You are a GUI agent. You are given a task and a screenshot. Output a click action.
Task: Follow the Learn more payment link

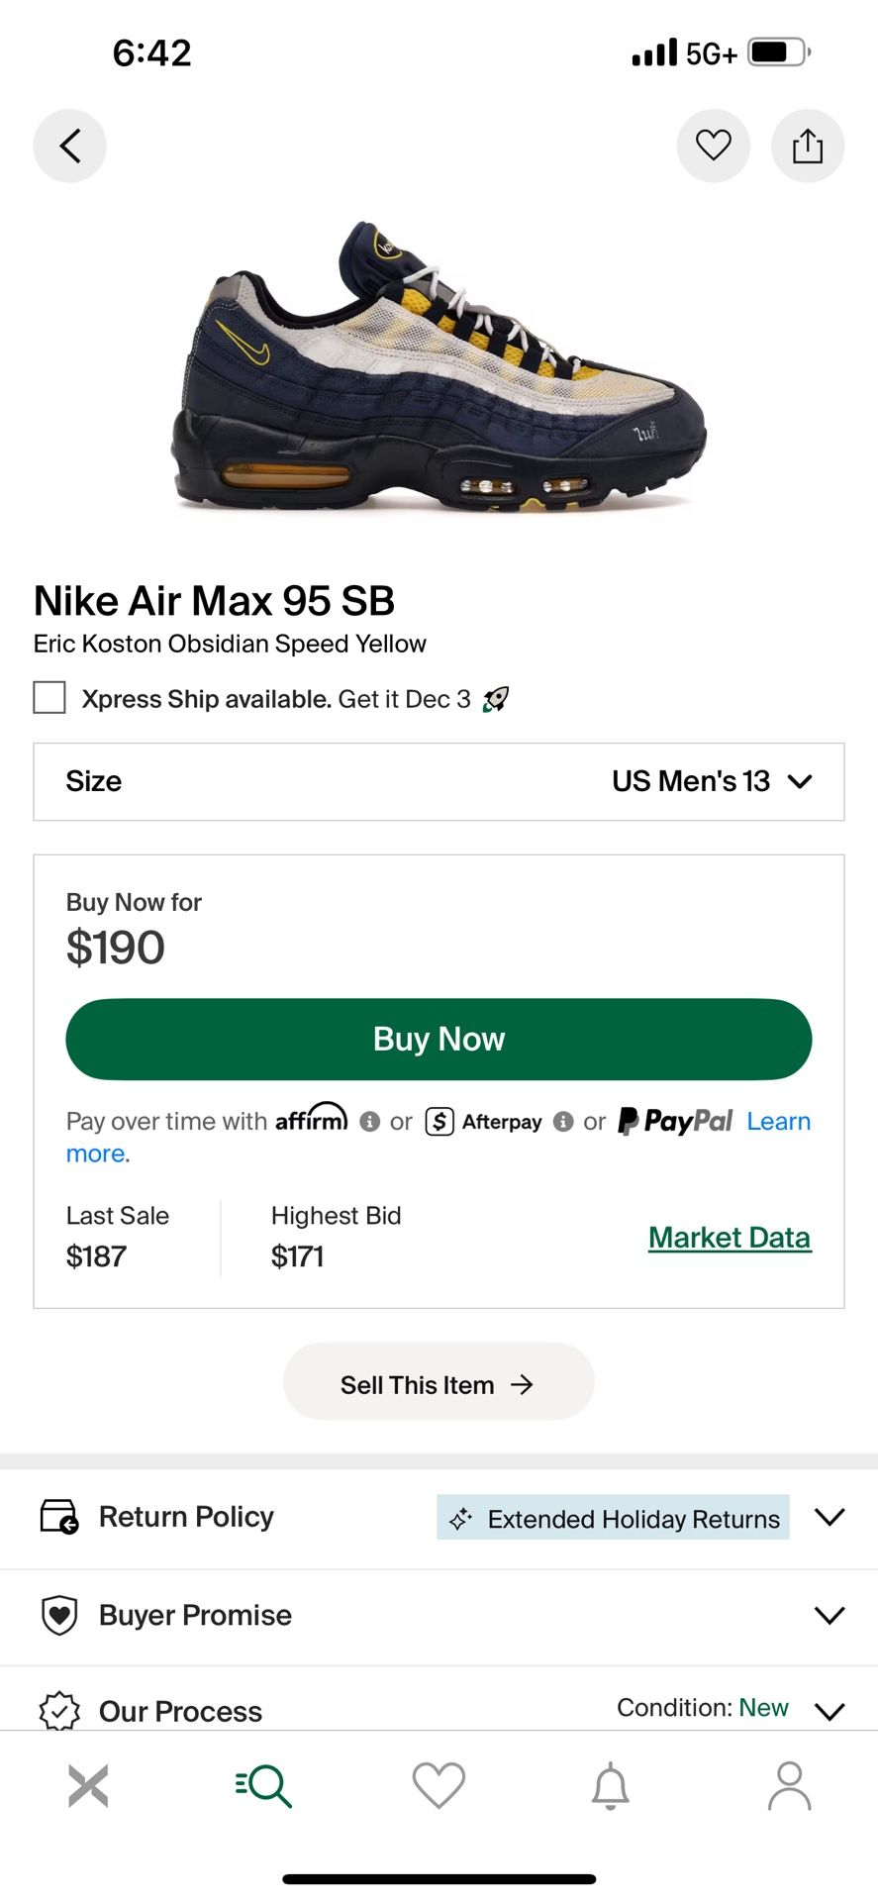(778, 1122)
